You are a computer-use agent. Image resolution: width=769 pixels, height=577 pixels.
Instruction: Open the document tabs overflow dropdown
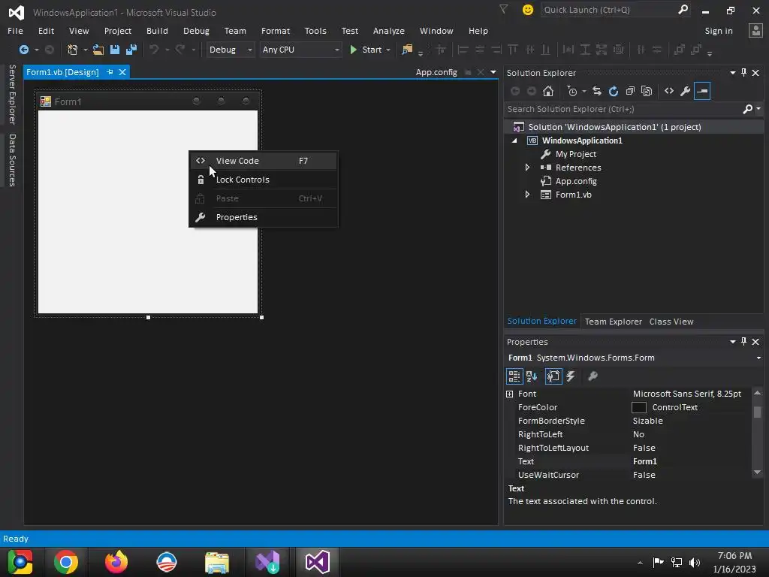(493, 72)
